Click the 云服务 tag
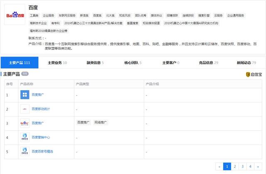The width and height of the screenshot is (266, 174). tap(219, 15)
